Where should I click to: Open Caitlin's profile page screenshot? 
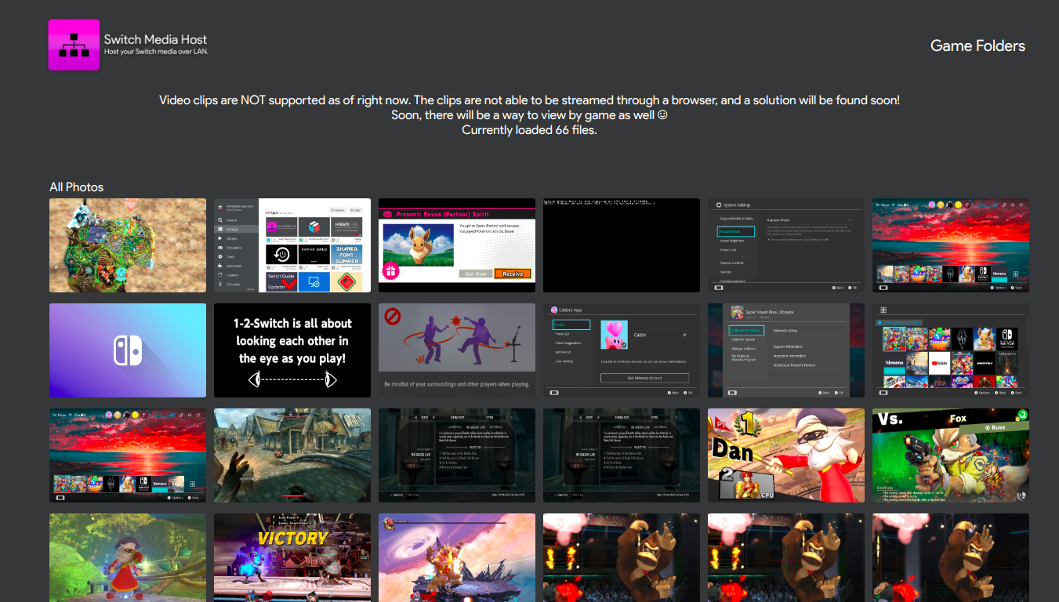pyautogui.click(x=622, y=350)
